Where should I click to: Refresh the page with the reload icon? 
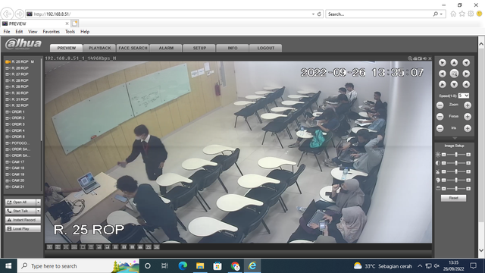pyautogui.click(x=319, y=14)
